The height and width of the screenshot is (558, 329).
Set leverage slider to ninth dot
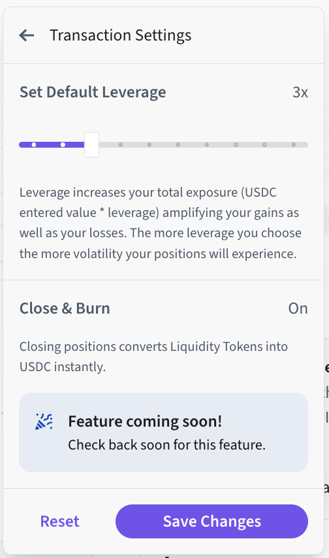click(264, 145)
